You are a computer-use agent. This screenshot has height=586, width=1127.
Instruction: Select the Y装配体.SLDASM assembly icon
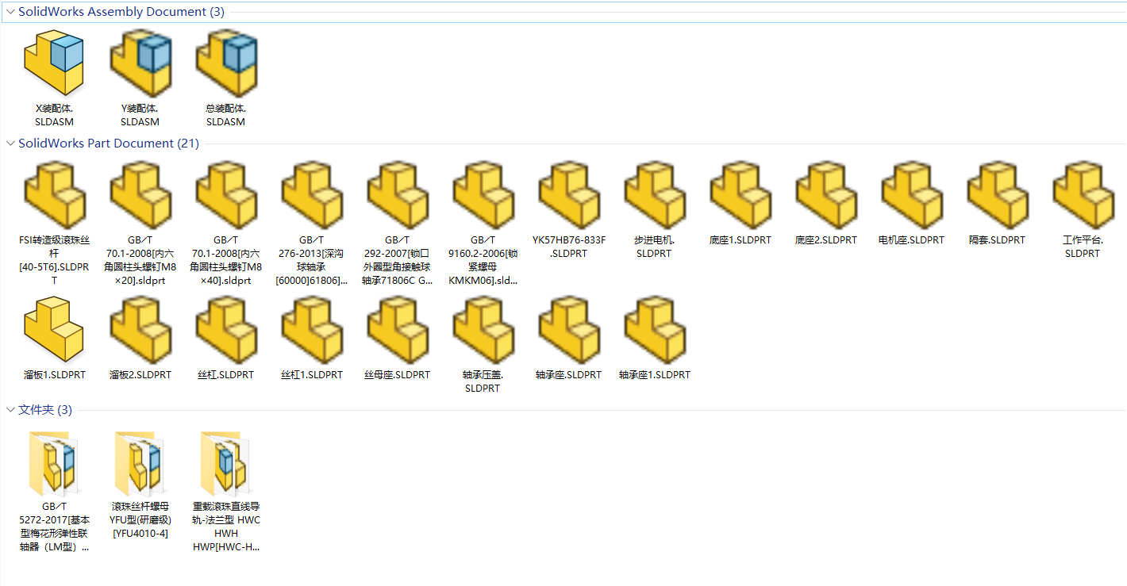(140, 63)
